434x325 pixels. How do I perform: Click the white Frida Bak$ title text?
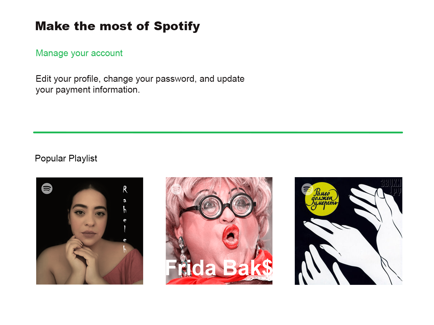point(219,268)
